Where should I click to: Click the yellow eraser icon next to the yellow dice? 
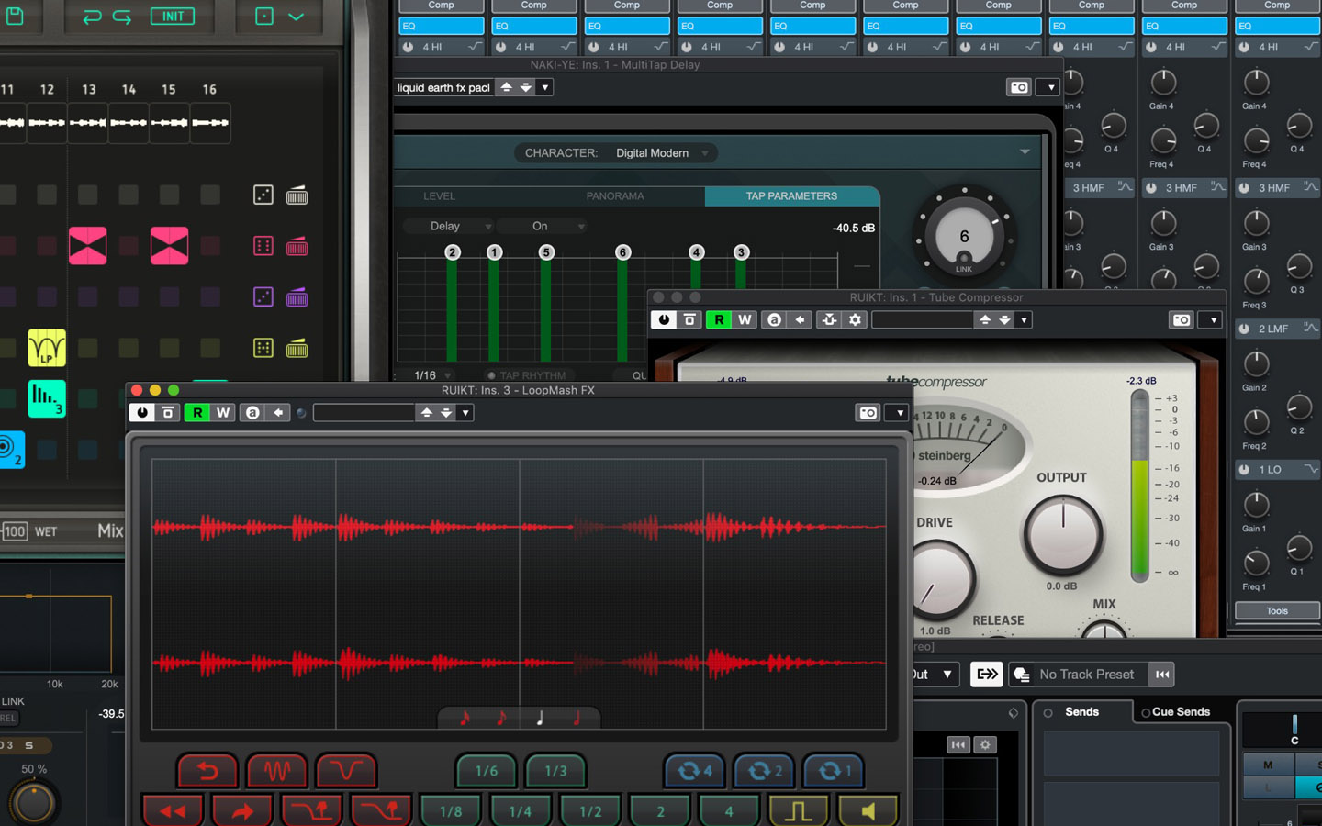297,348
